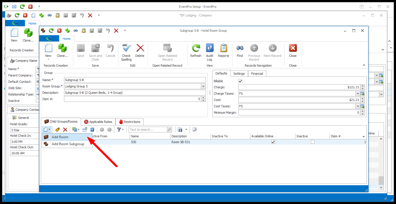Click the Inactive To column header
The width and height of the screenshot is (396, 204).
(x=230, y=136)
